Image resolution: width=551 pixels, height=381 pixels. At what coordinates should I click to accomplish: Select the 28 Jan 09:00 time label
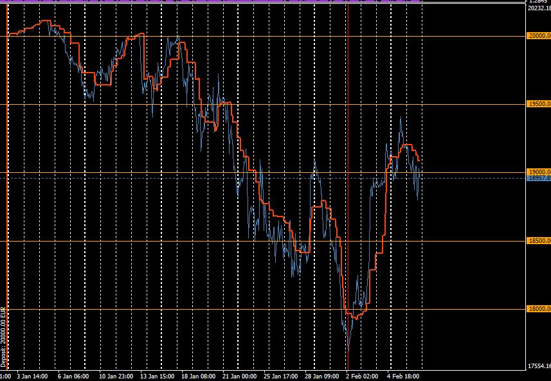coord(321,376)
